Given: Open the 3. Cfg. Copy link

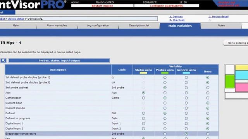Looking at the screenshot, I should pos(177,20).
